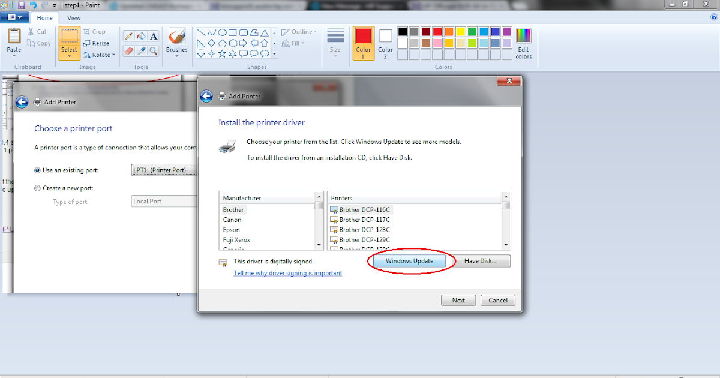
Task: Open the Paint file menu button
Action: (14, 18)
